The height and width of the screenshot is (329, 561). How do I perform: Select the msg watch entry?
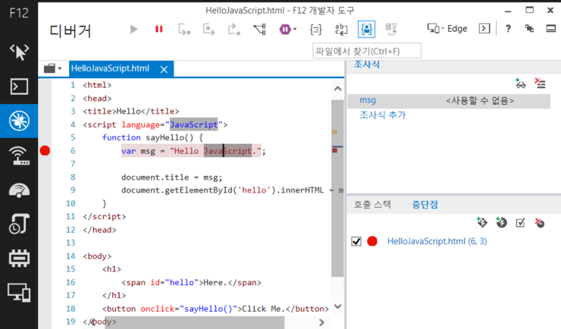[449, 101]
